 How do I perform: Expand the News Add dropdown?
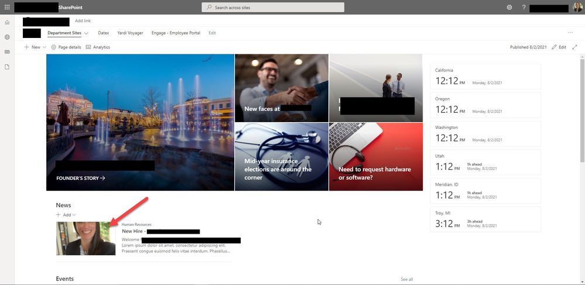click(66, 215)
